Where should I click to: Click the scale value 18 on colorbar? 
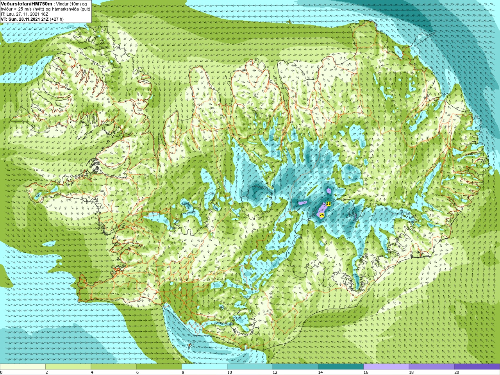point(411,372)
